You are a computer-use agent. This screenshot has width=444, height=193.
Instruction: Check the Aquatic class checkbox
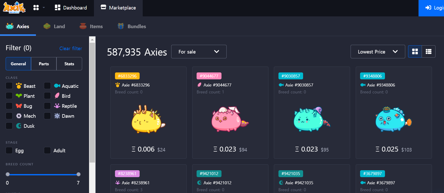tap(47, 86)
